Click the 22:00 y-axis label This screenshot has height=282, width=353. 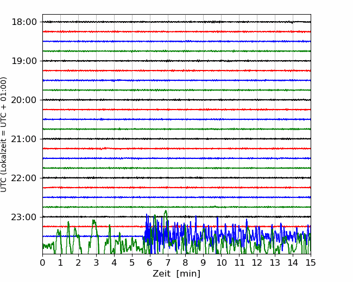(x=24, y=178)
